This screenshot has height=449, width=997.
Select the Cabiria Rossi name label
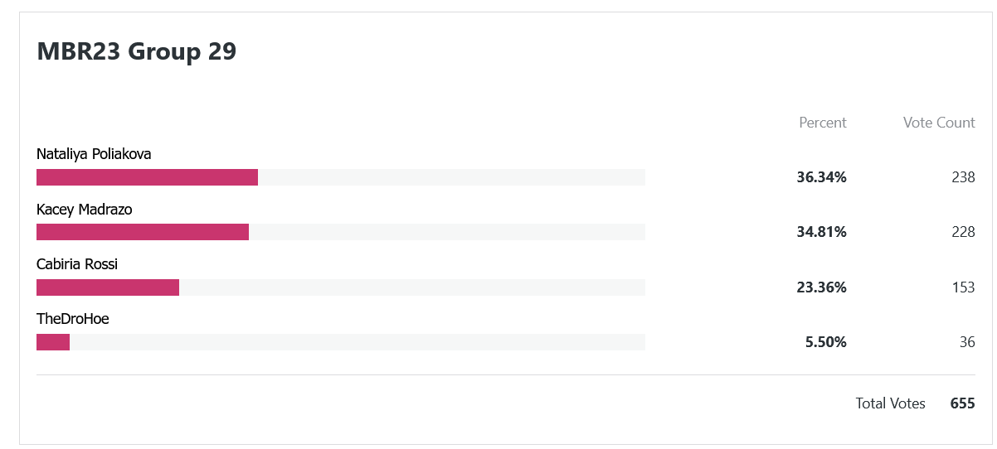click(77, 264)
